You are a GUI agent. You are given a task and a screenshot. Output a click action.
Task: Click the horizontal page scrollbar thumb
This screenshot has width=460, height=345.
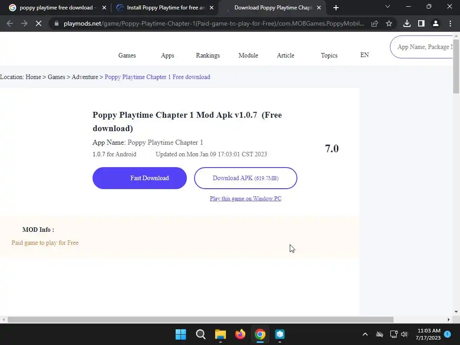point(200,319)
